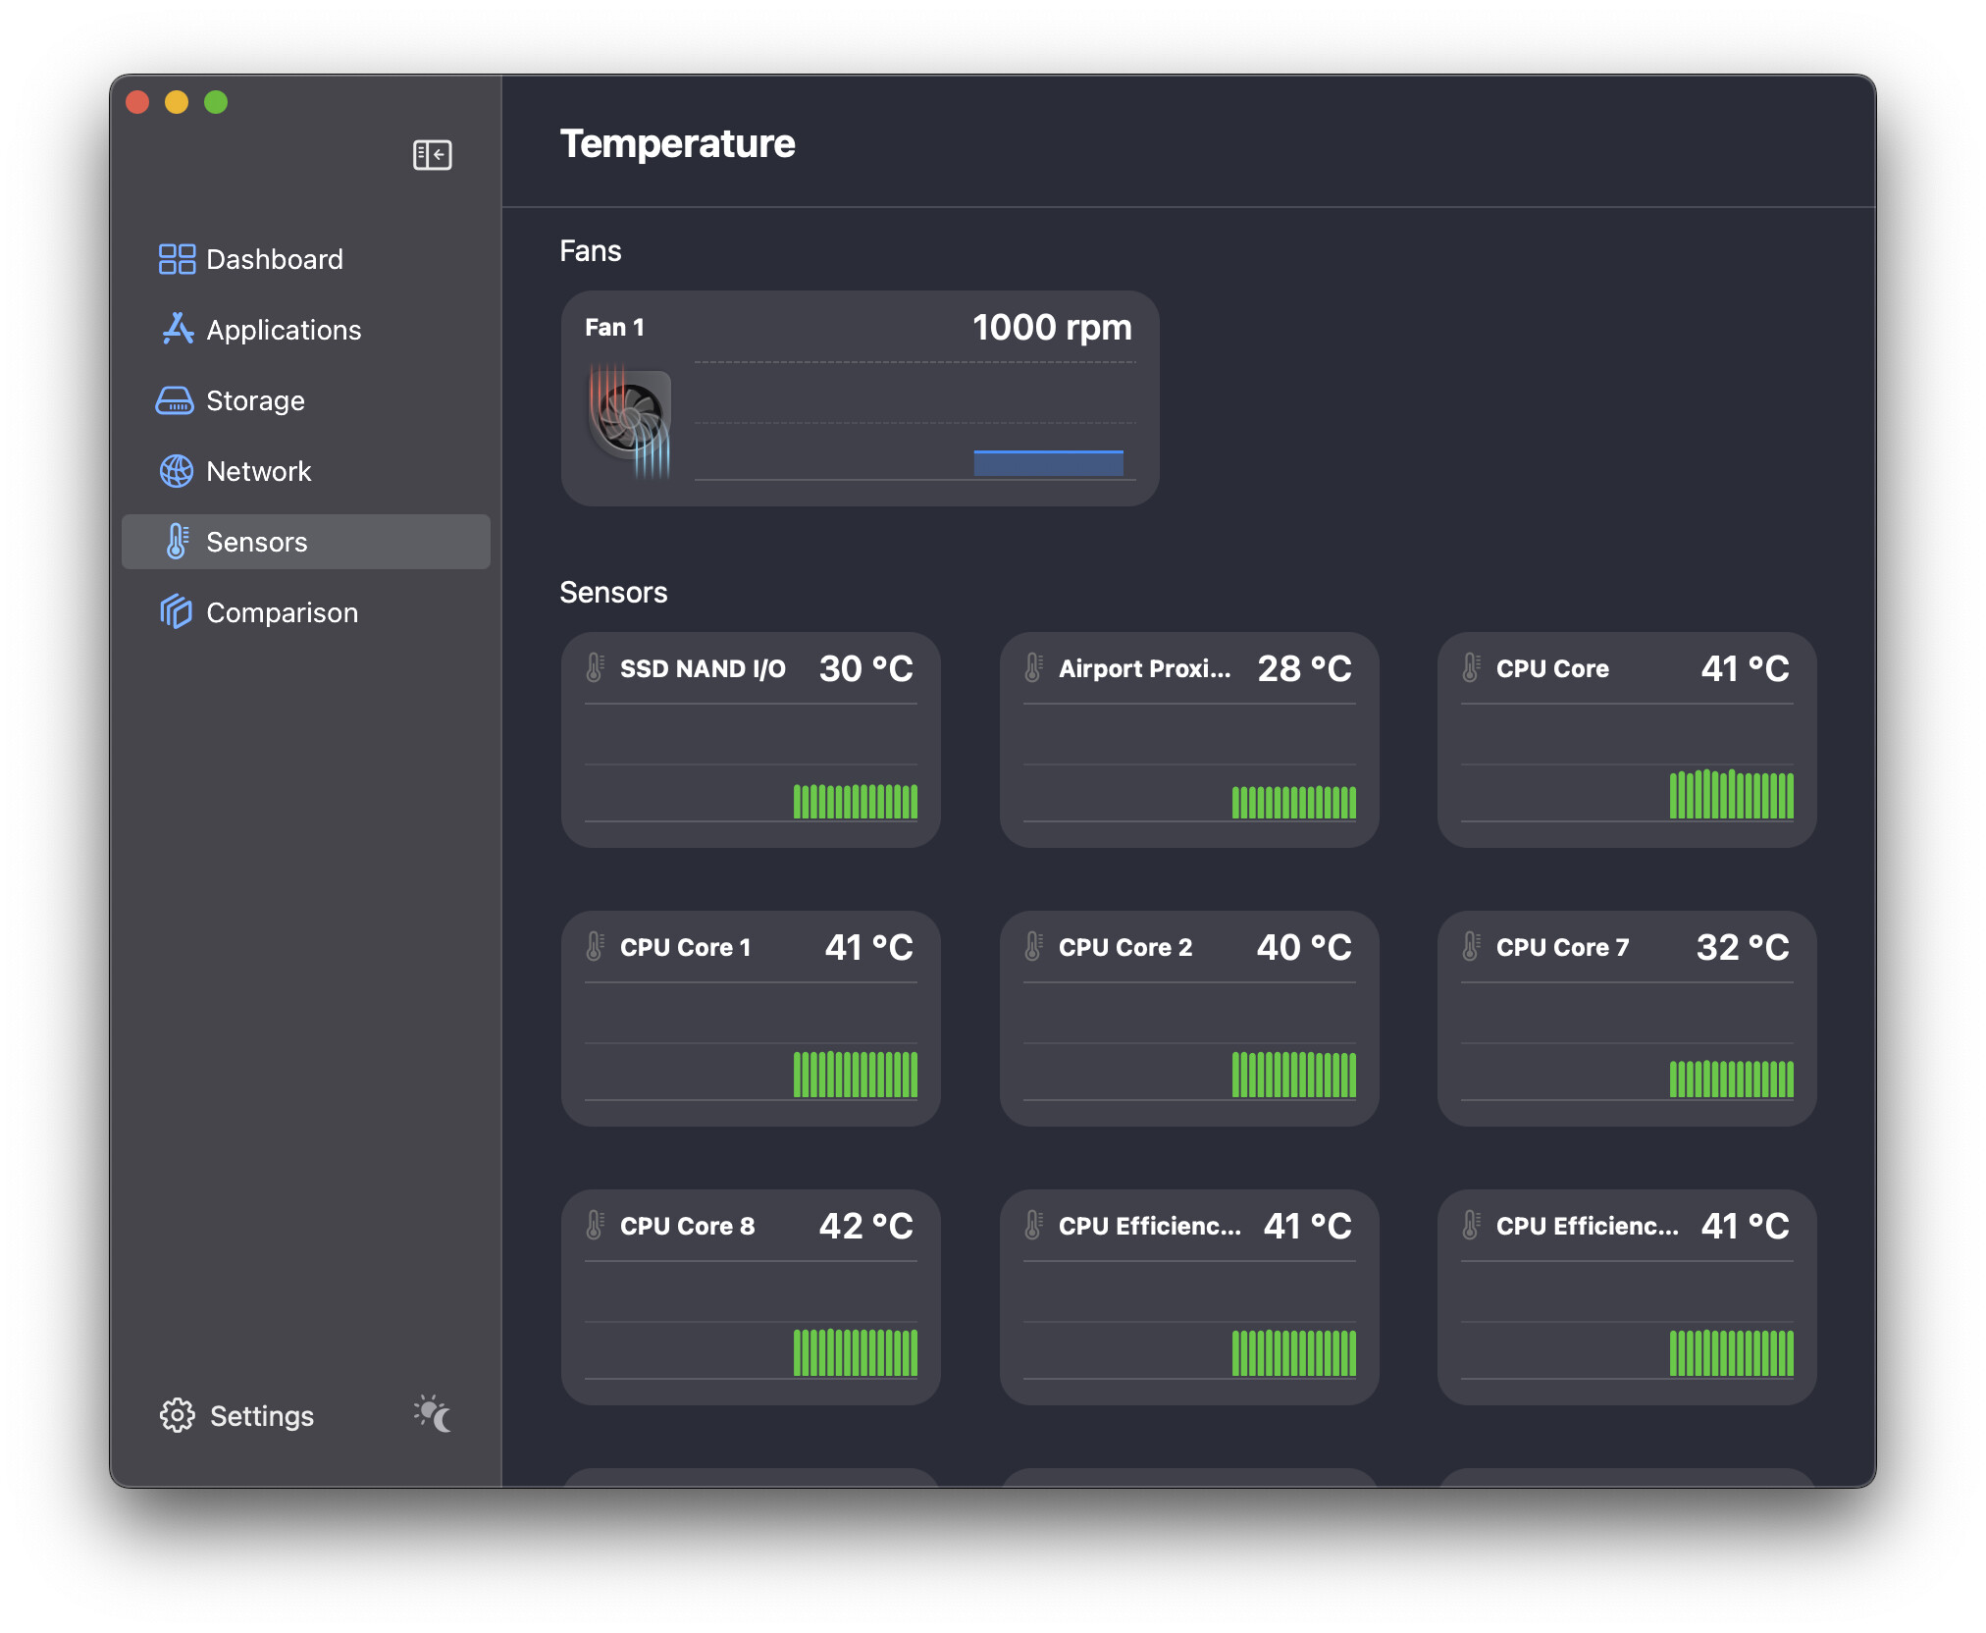The height and width of the screenshot is (1633, 1986).
Task: Click the Applications icon in sidebar
Action: coord(177,329)
